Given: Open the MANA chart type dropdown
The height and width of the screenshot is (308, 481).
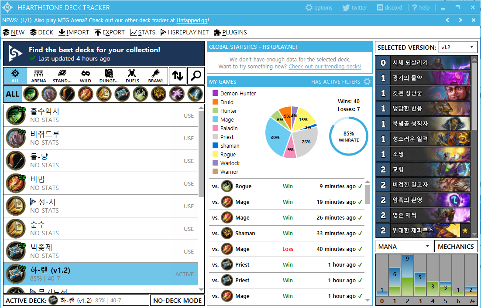Looking at the screenshot, I should (404, 247).
